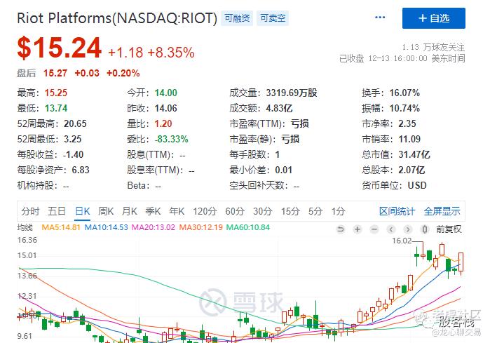
Task: Open 全屏显示 fullscreen chart
Action: (442, 211)
